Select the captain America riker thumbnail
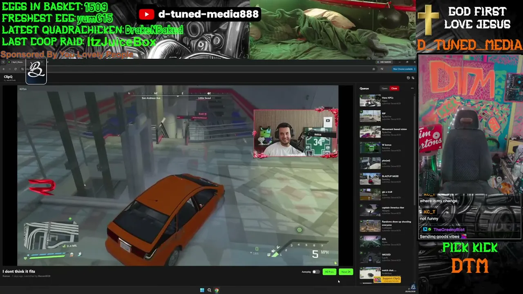Screen dimensions: 523x294 point(370,210)
